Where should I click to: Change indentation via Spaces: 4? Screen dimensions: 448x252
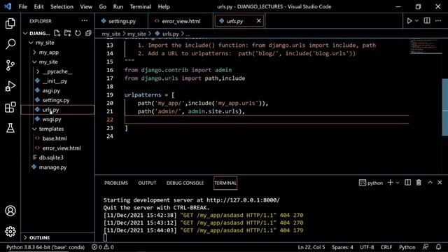click(x=342, y=247)
